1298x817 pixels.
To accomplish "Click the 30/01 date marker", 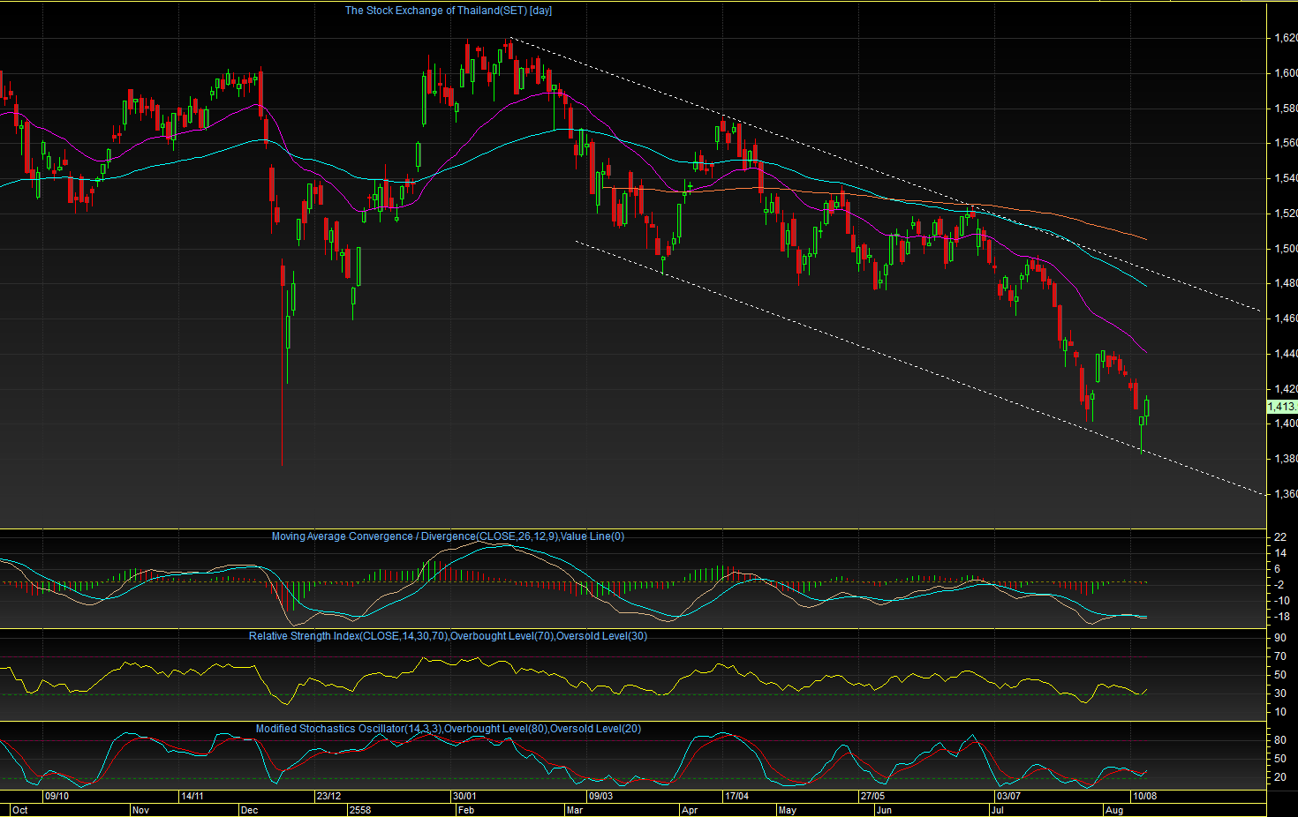I will 465,796.
